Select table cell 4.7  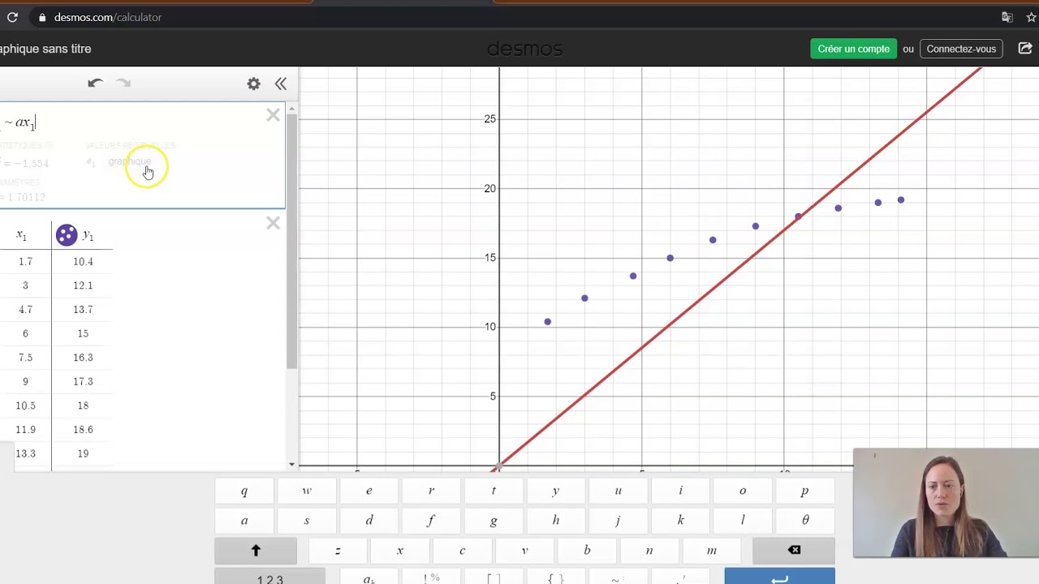(25, 310)
